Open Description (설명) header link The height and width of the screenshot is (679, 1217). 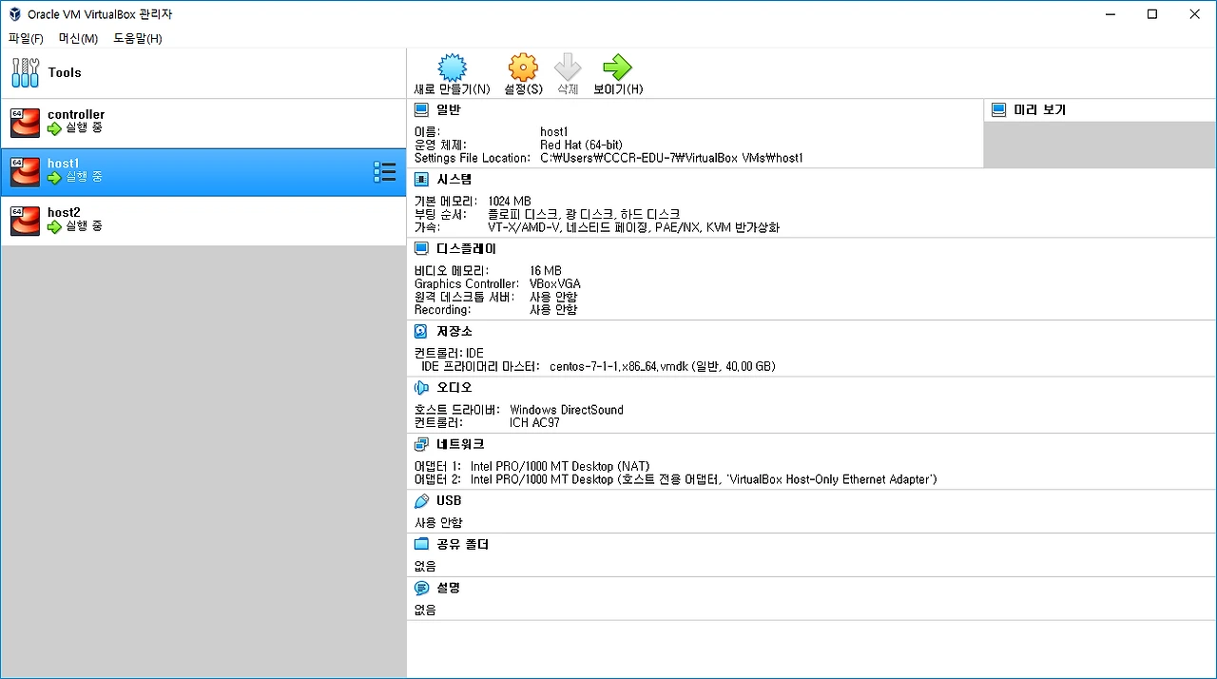(449, 588)
